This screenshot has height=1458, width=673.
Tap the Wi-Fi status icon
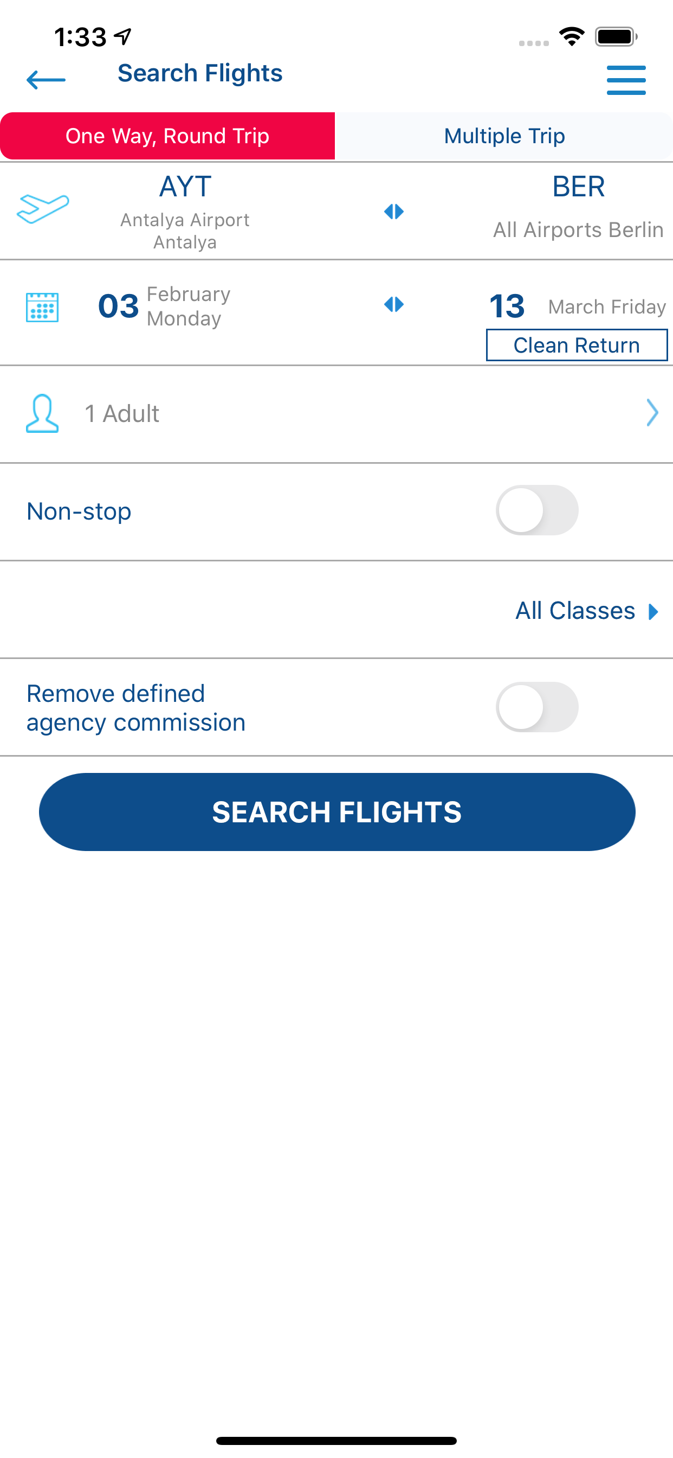click(572, 37)
